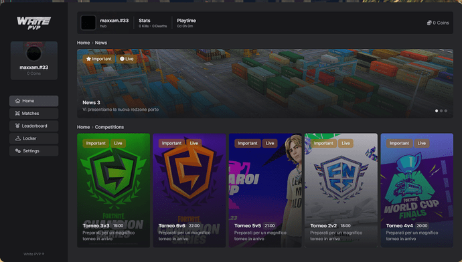
Task: Click the Home house icon in sidebar
Action: [x=17, y=101]
